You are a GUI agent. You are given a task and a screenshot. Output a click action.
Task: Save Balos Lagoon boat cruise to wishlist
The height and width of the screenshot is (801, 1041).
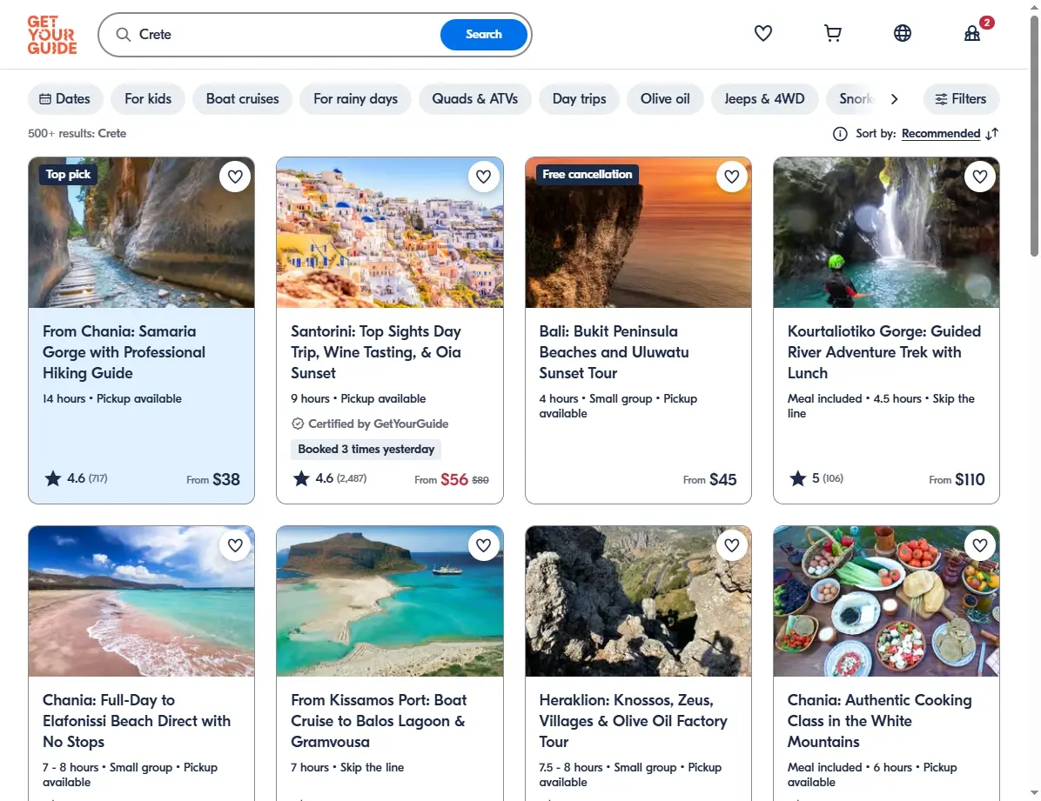483,545
